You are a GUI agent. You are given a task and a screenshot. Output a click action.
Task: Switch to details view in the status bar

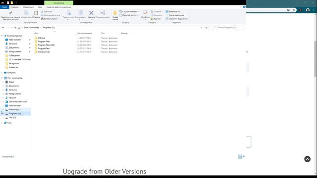tap(240, 157)
